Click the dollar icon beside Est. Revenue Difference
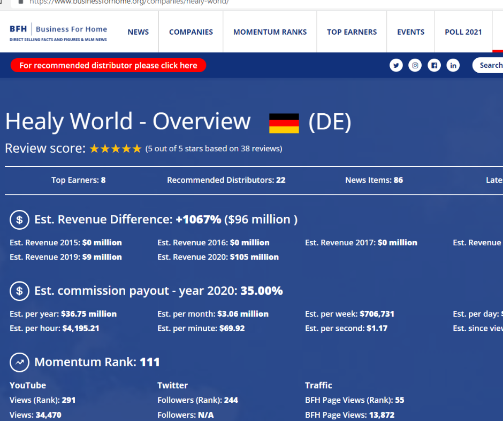503x421 pixels. click(x=20, y=220)
